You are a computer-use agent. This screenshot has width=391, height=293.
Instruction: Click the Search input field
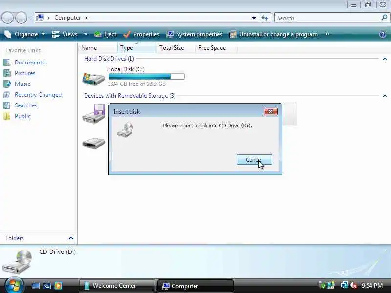(327, 18)
